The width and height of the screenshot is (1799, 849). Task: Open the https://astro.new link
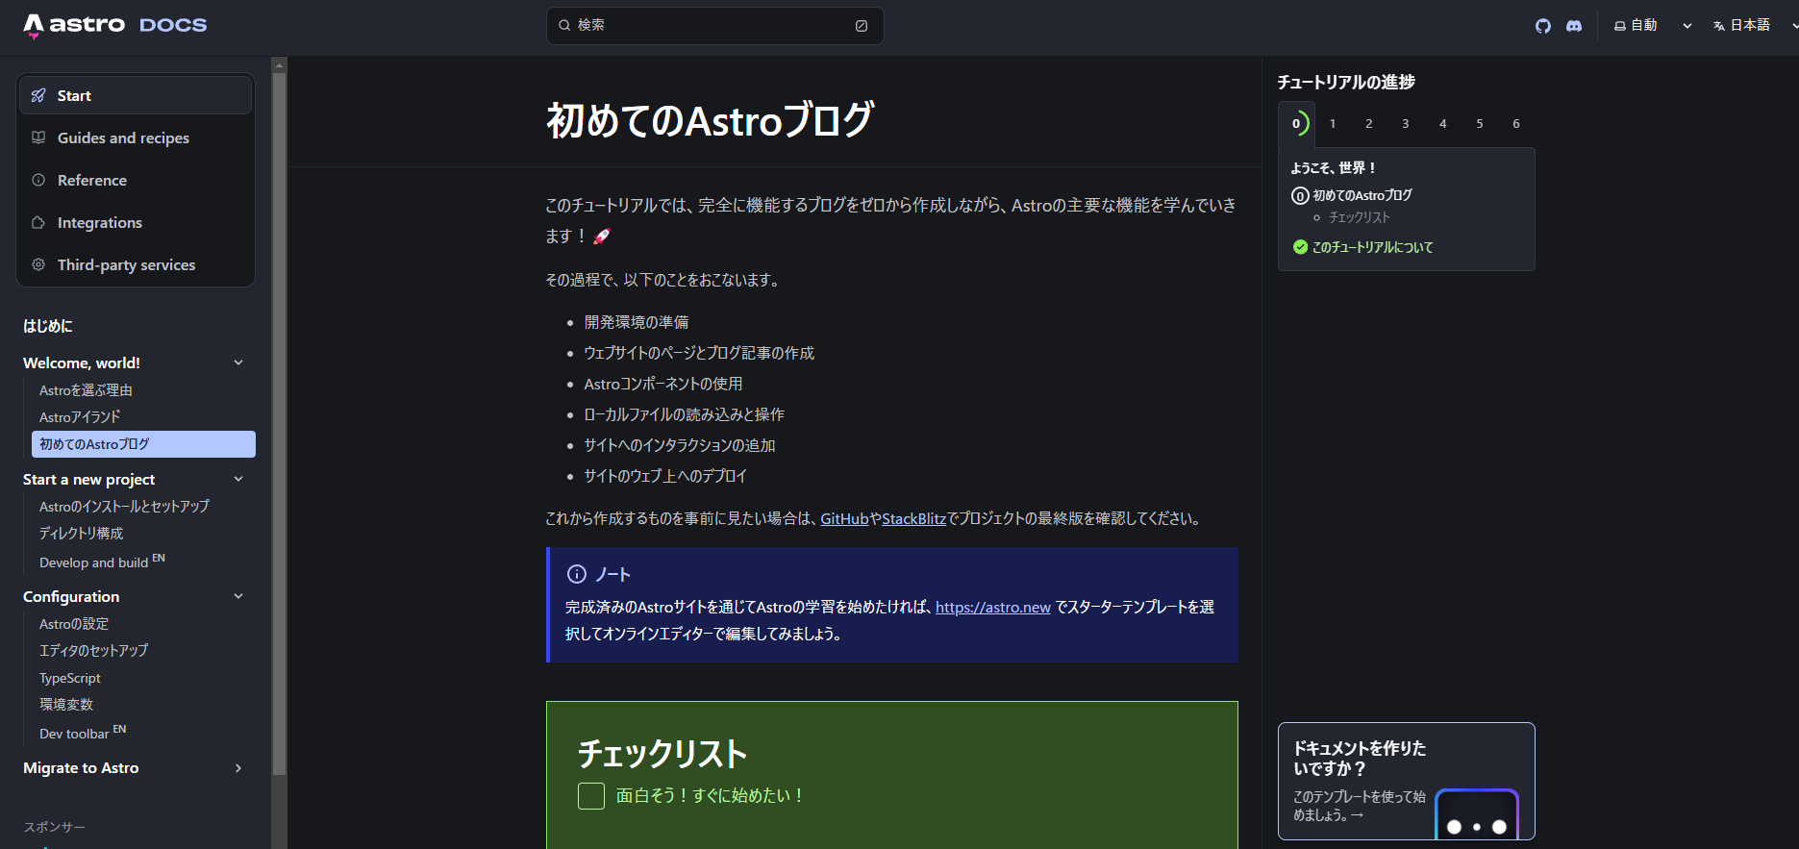pyautogui.click(x=992, y=607)
